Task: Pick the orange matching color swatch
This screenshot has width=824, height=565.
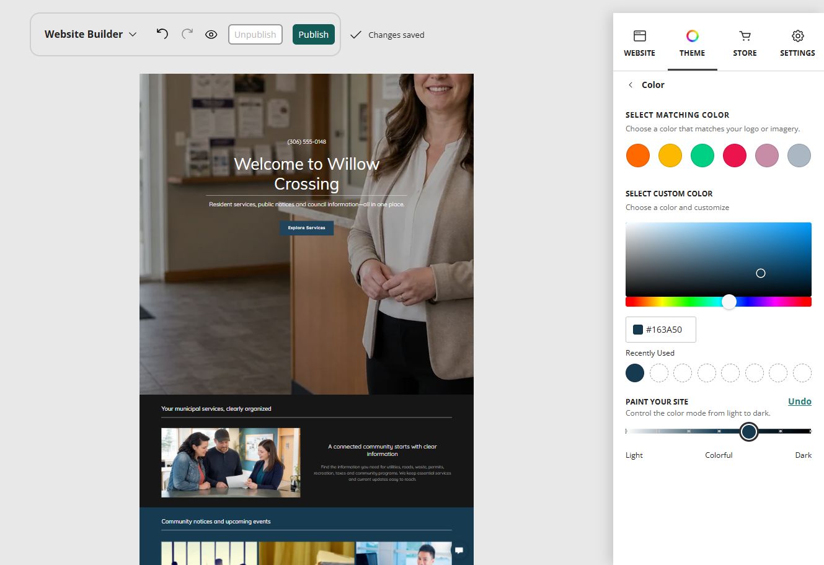Action: pyautogui.click(x=638, y=155)
